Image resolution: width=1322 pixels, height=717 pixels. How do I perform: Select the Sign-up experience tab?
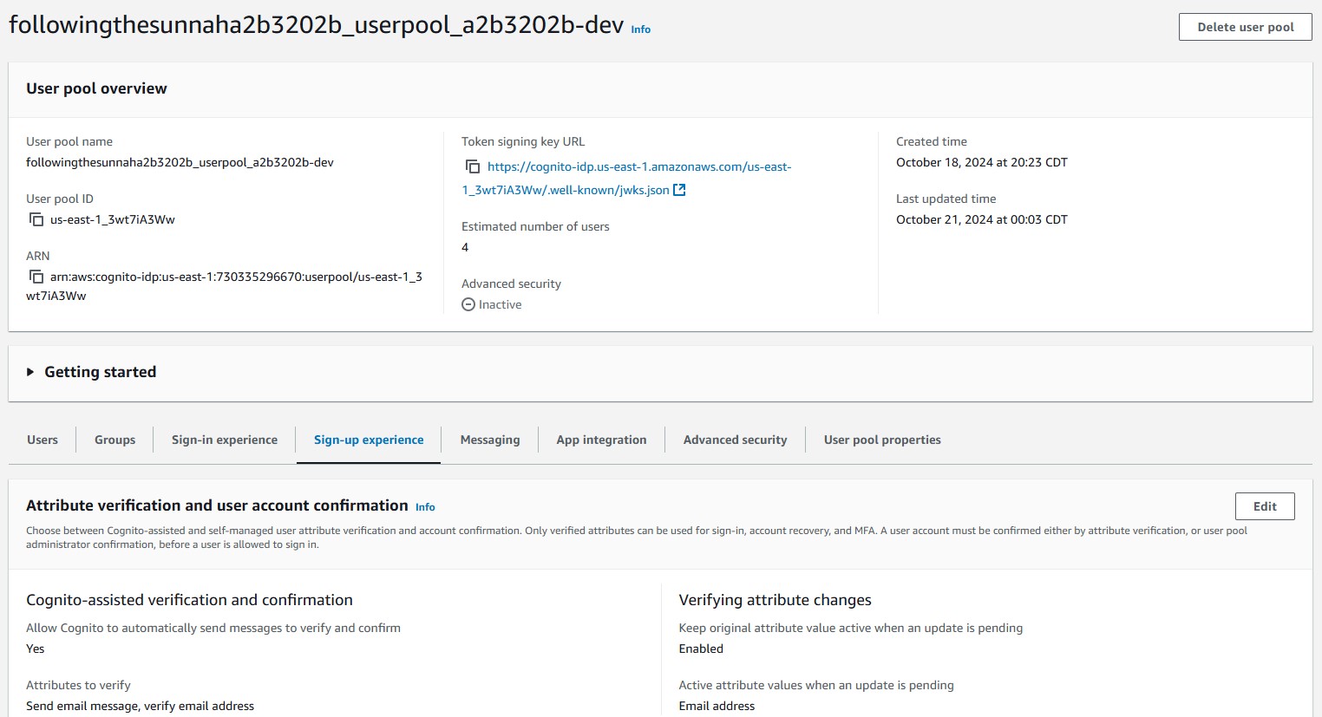[x=369, y=440]
